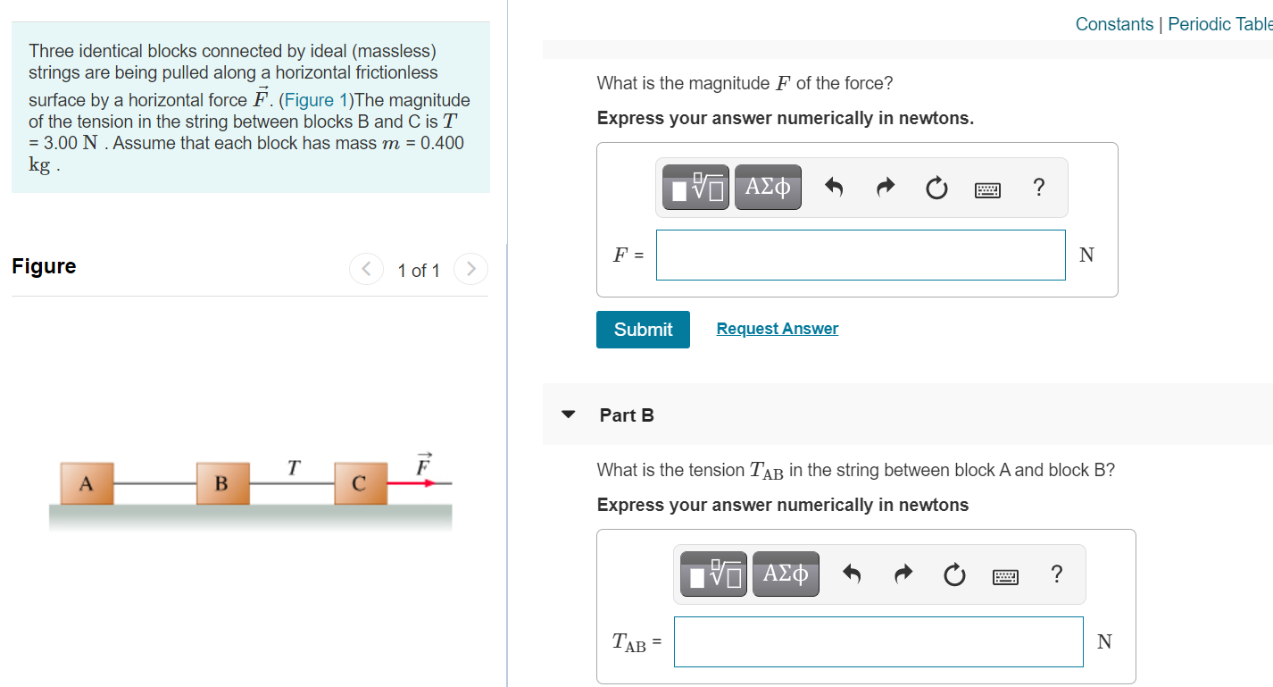Open equation templates palette in Part B
This screenshot has width=1273, height=687.
click(x=712, y=574)
